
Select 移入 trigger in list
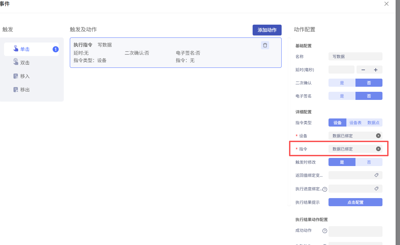pyautogui.click(x=25, y=76)
